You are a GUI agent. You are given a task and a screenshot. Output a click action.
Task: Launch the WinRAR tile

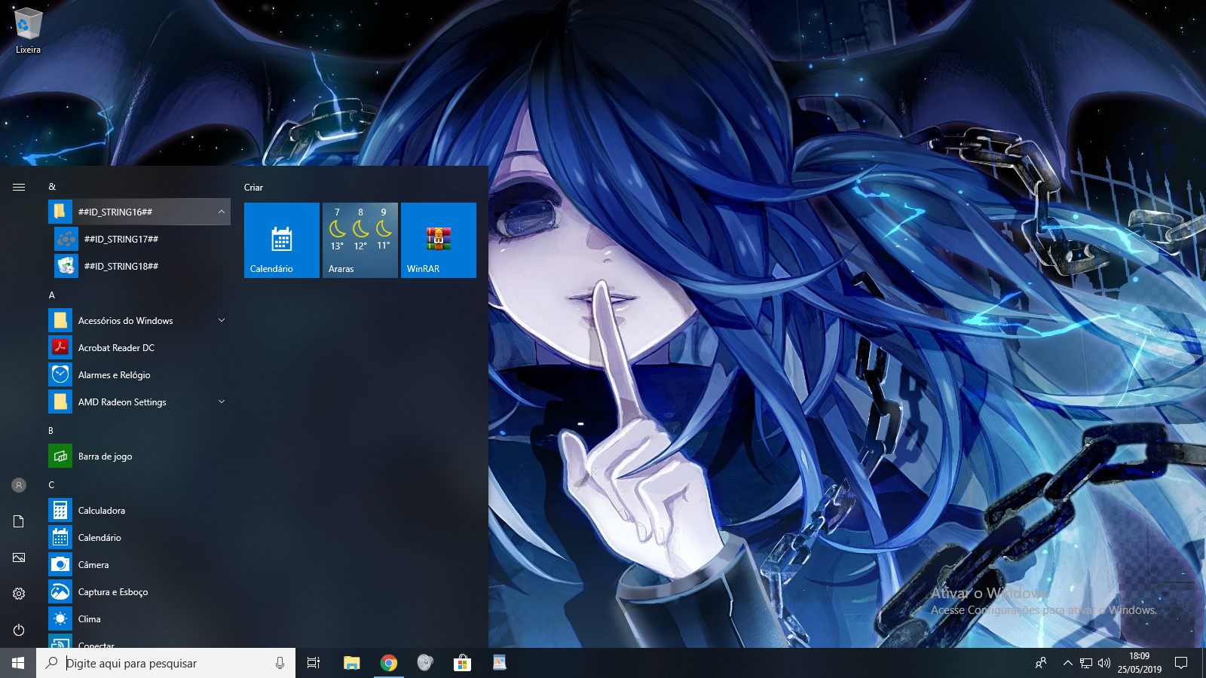tap(439, 240)
